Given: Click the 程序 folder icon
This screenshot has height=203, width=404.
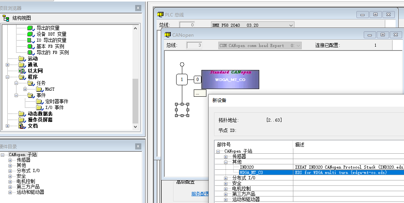Looking at the screenshot, I should coord(22,77).
